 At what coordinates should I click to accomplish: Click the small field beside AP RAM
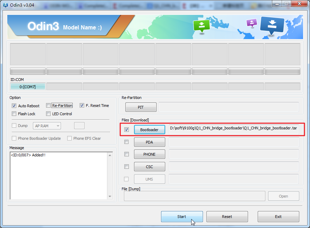(x=79, y=126)
